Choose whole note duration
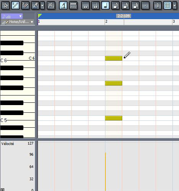This screenshot has width=179, height=191. coord(85,5)
